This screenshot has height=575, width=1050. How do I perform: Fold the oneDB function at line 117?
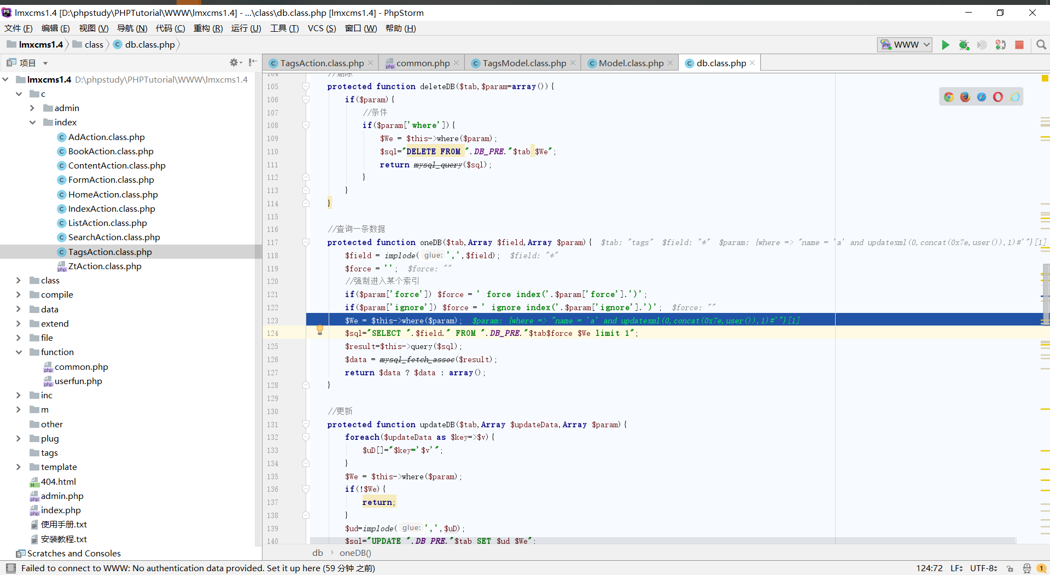[x=306, y=242]
